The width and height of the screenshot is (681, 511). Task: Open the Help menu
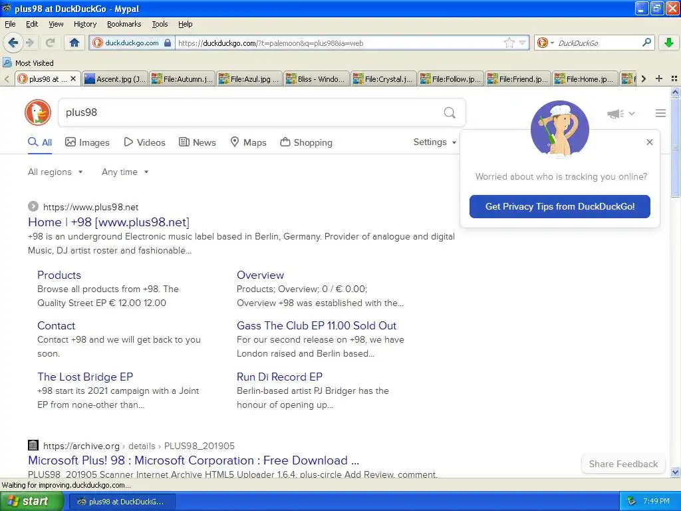(x=185, y=24)
